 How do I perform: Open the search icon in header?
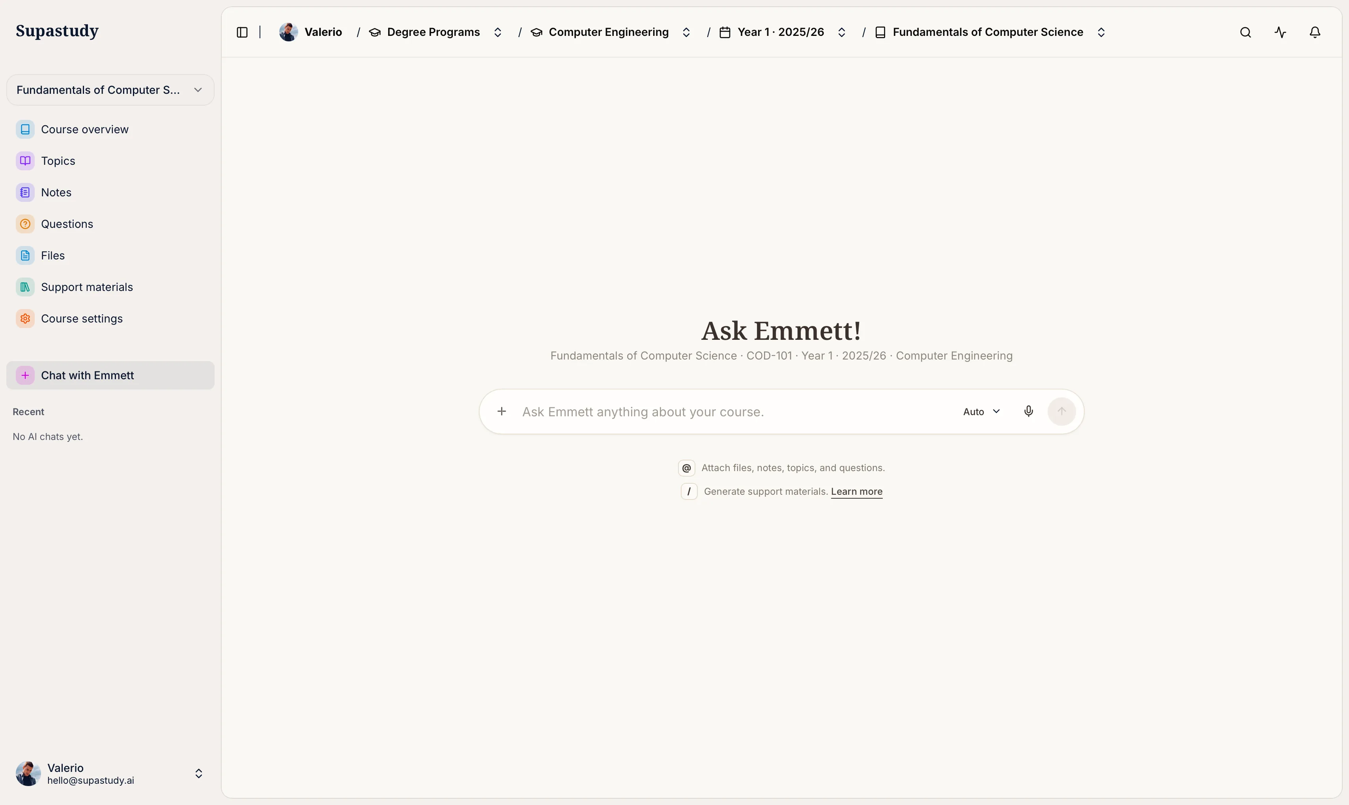[x=1245, y=33]
